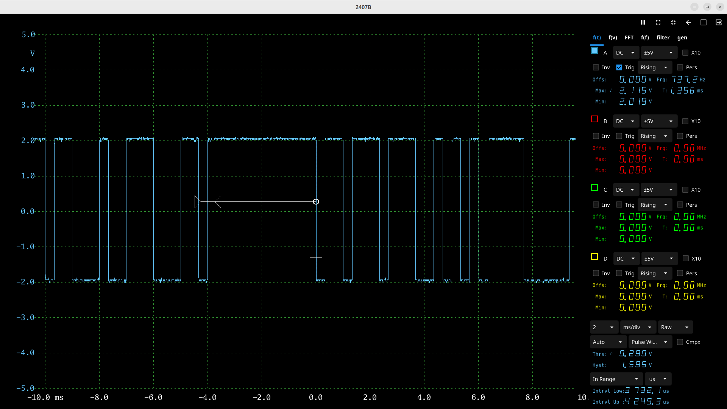Image resolution: width=727 pixels, height=409 pixels.
Task: Uncheck Trig for channel A
Action: 619,67
